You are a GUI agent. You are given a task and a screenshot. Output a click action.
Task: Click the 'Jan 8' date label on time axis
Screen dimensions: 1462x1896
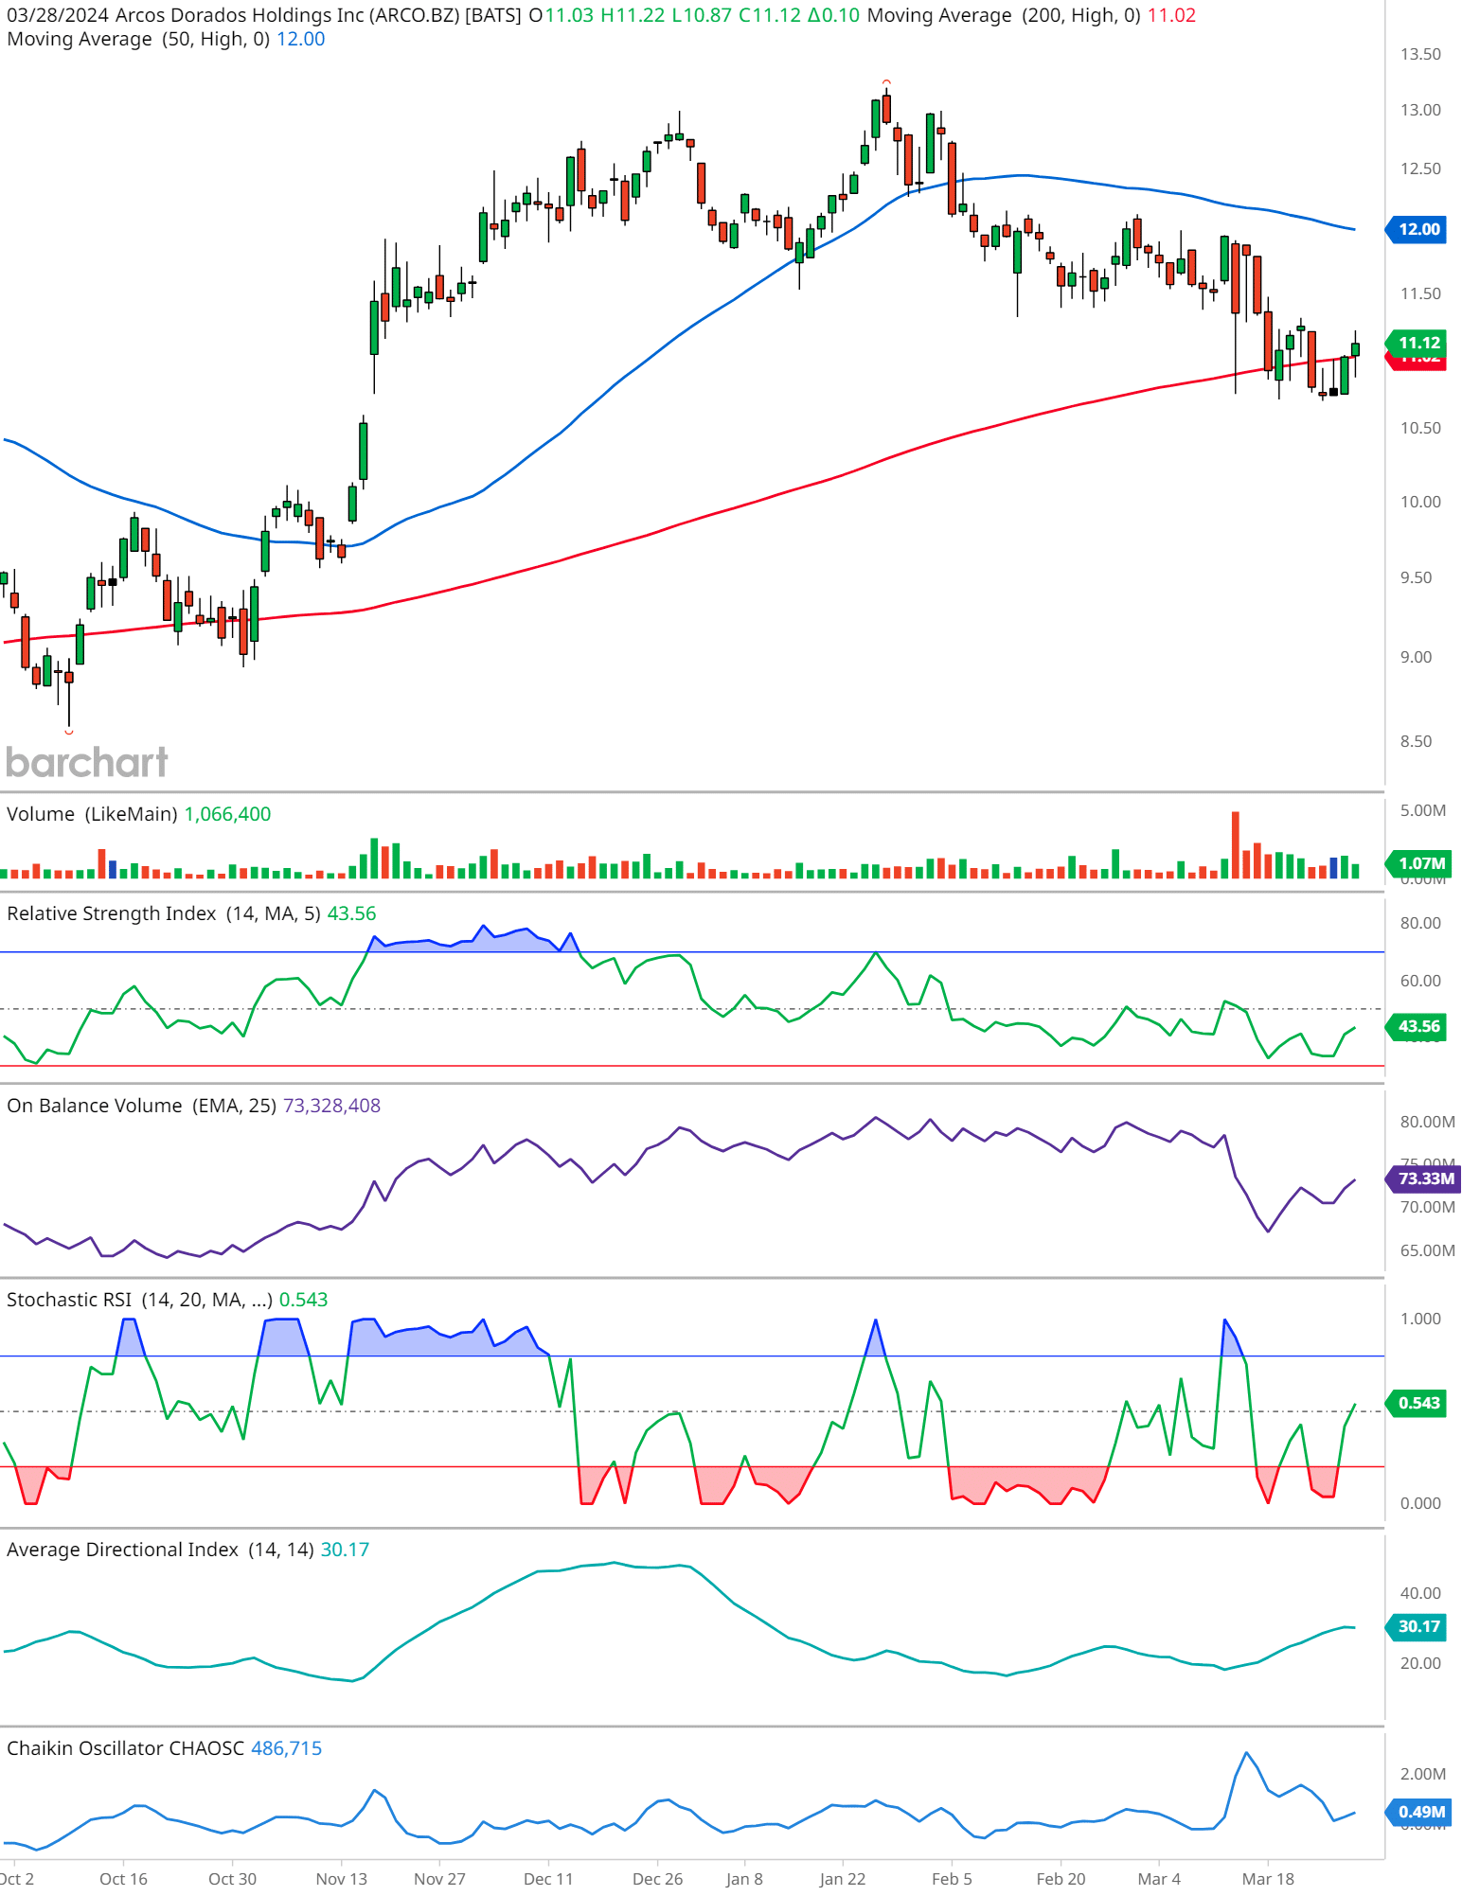(x=744, y=1879)
